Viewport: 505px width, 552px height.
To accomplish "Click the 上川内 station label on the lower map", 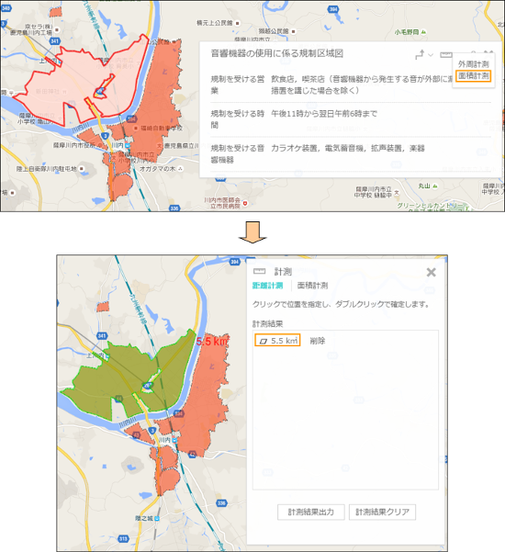I will (x=95, y=355).
